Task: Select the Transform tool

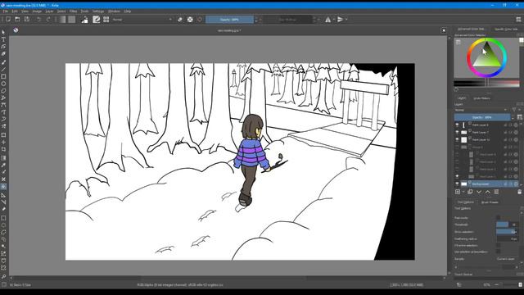Action: pyautogui.click(x=3, y=135)
